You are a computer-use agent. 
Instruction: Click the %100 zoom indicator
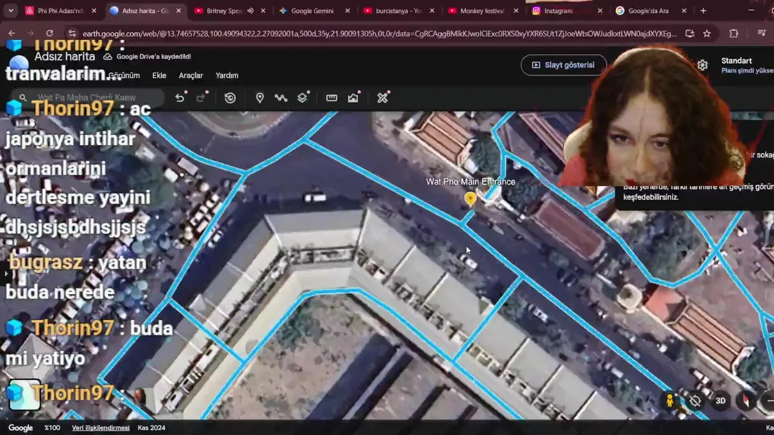(x=53, y=428)
